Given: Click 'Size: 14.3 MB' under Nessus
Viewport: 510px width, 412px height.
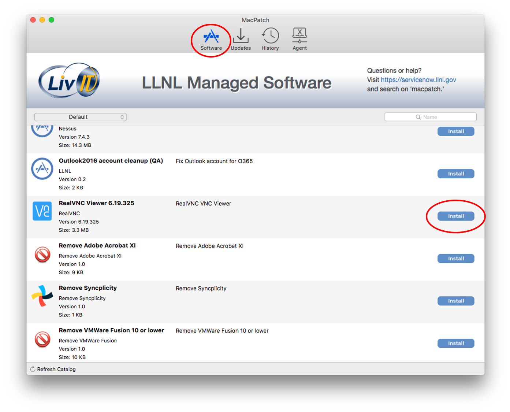Looking at the screenshot, I should tap(75, 145).
